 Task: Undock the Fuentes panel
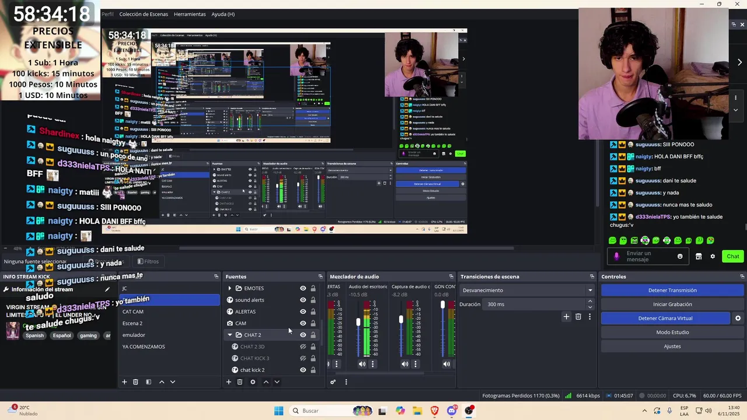(320, 276)
